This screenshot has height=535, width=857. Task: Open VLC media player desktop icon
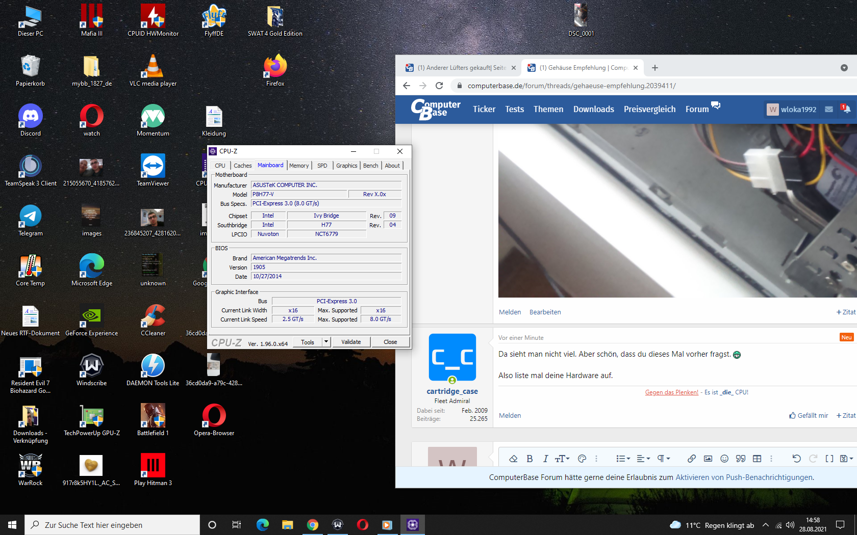pyautogui.click(x=153, y=70)
